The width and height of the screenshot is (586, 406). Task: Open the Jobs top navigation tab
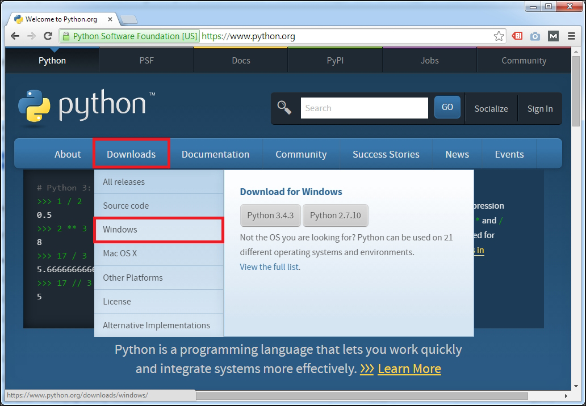click(430, 61)
